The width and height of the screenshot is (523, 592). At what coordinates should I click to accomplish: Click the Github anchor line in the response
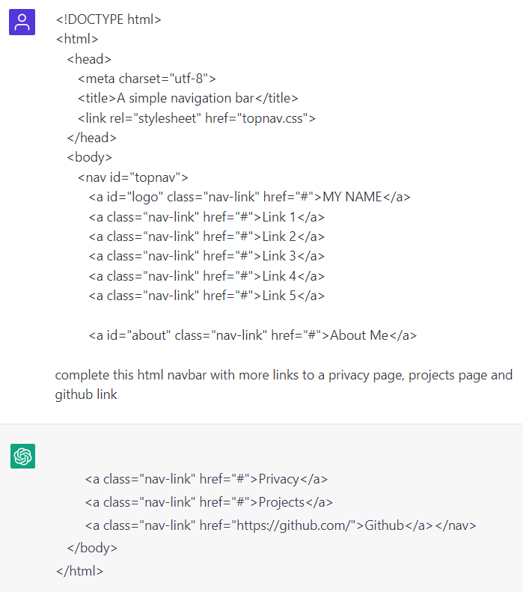coord(281,525)
